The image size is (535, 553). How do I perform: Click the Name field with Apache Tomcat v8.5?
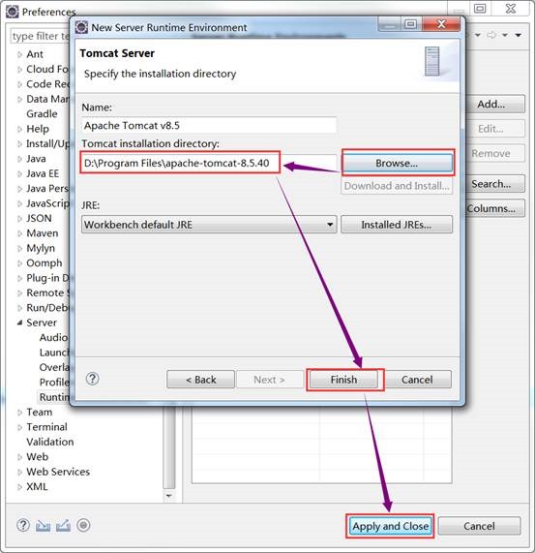[209, 125]
